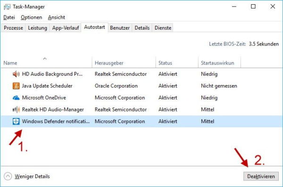This screenshot has width=283, height=187.
Task: Click Realtek Semiconductor in Audio-Manager row
Action: (121, 109)
